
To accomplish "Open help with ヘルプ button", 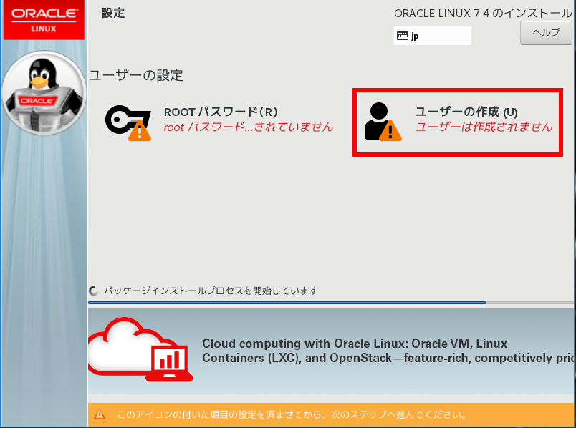I will coord(546,33).
